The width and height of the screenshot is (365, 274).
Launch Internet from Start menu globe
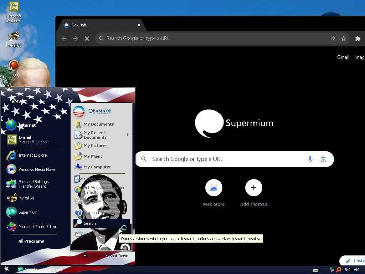[x=21, y=125]
